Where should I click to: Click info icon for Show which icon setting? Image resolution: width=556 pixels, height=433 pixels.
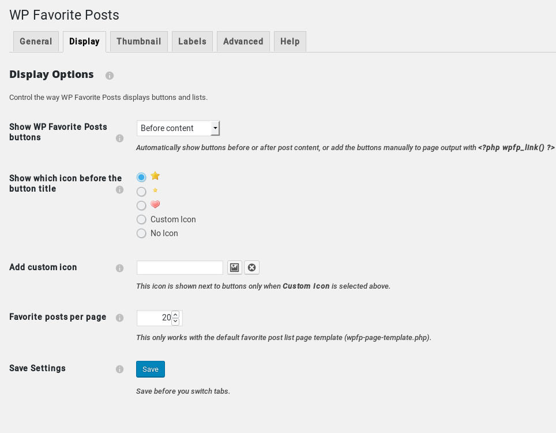[120, 190]
